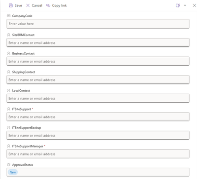
Task: Click the Cancel X icon
Action: coord(28,5)
